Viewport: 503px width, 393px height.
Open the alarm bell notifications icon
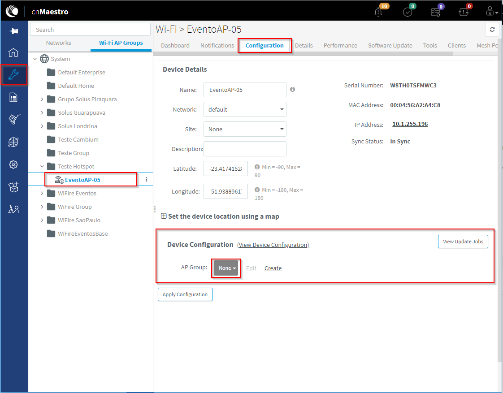point(378,12)
